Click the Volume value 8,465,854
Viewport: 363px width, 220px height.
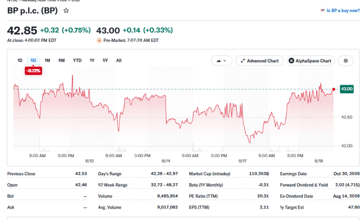click(167, 196)
